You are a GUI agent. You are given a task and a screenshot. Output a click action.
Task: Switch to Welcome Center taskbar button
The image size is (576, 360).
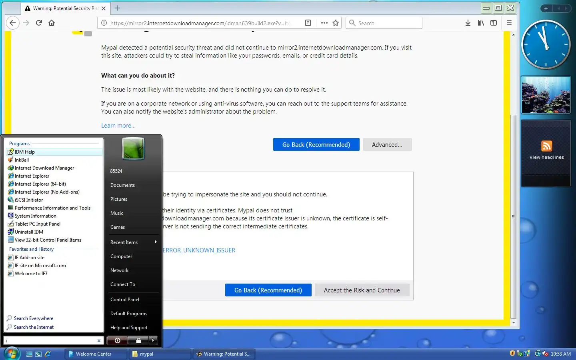point(96,354)
